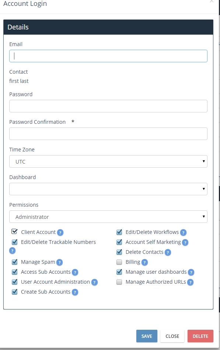Show help for User Account Administration

click(x=94, y=282)
